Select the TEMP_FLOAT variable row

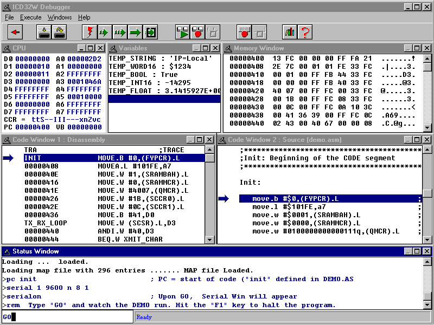click(x=164, y=90)
